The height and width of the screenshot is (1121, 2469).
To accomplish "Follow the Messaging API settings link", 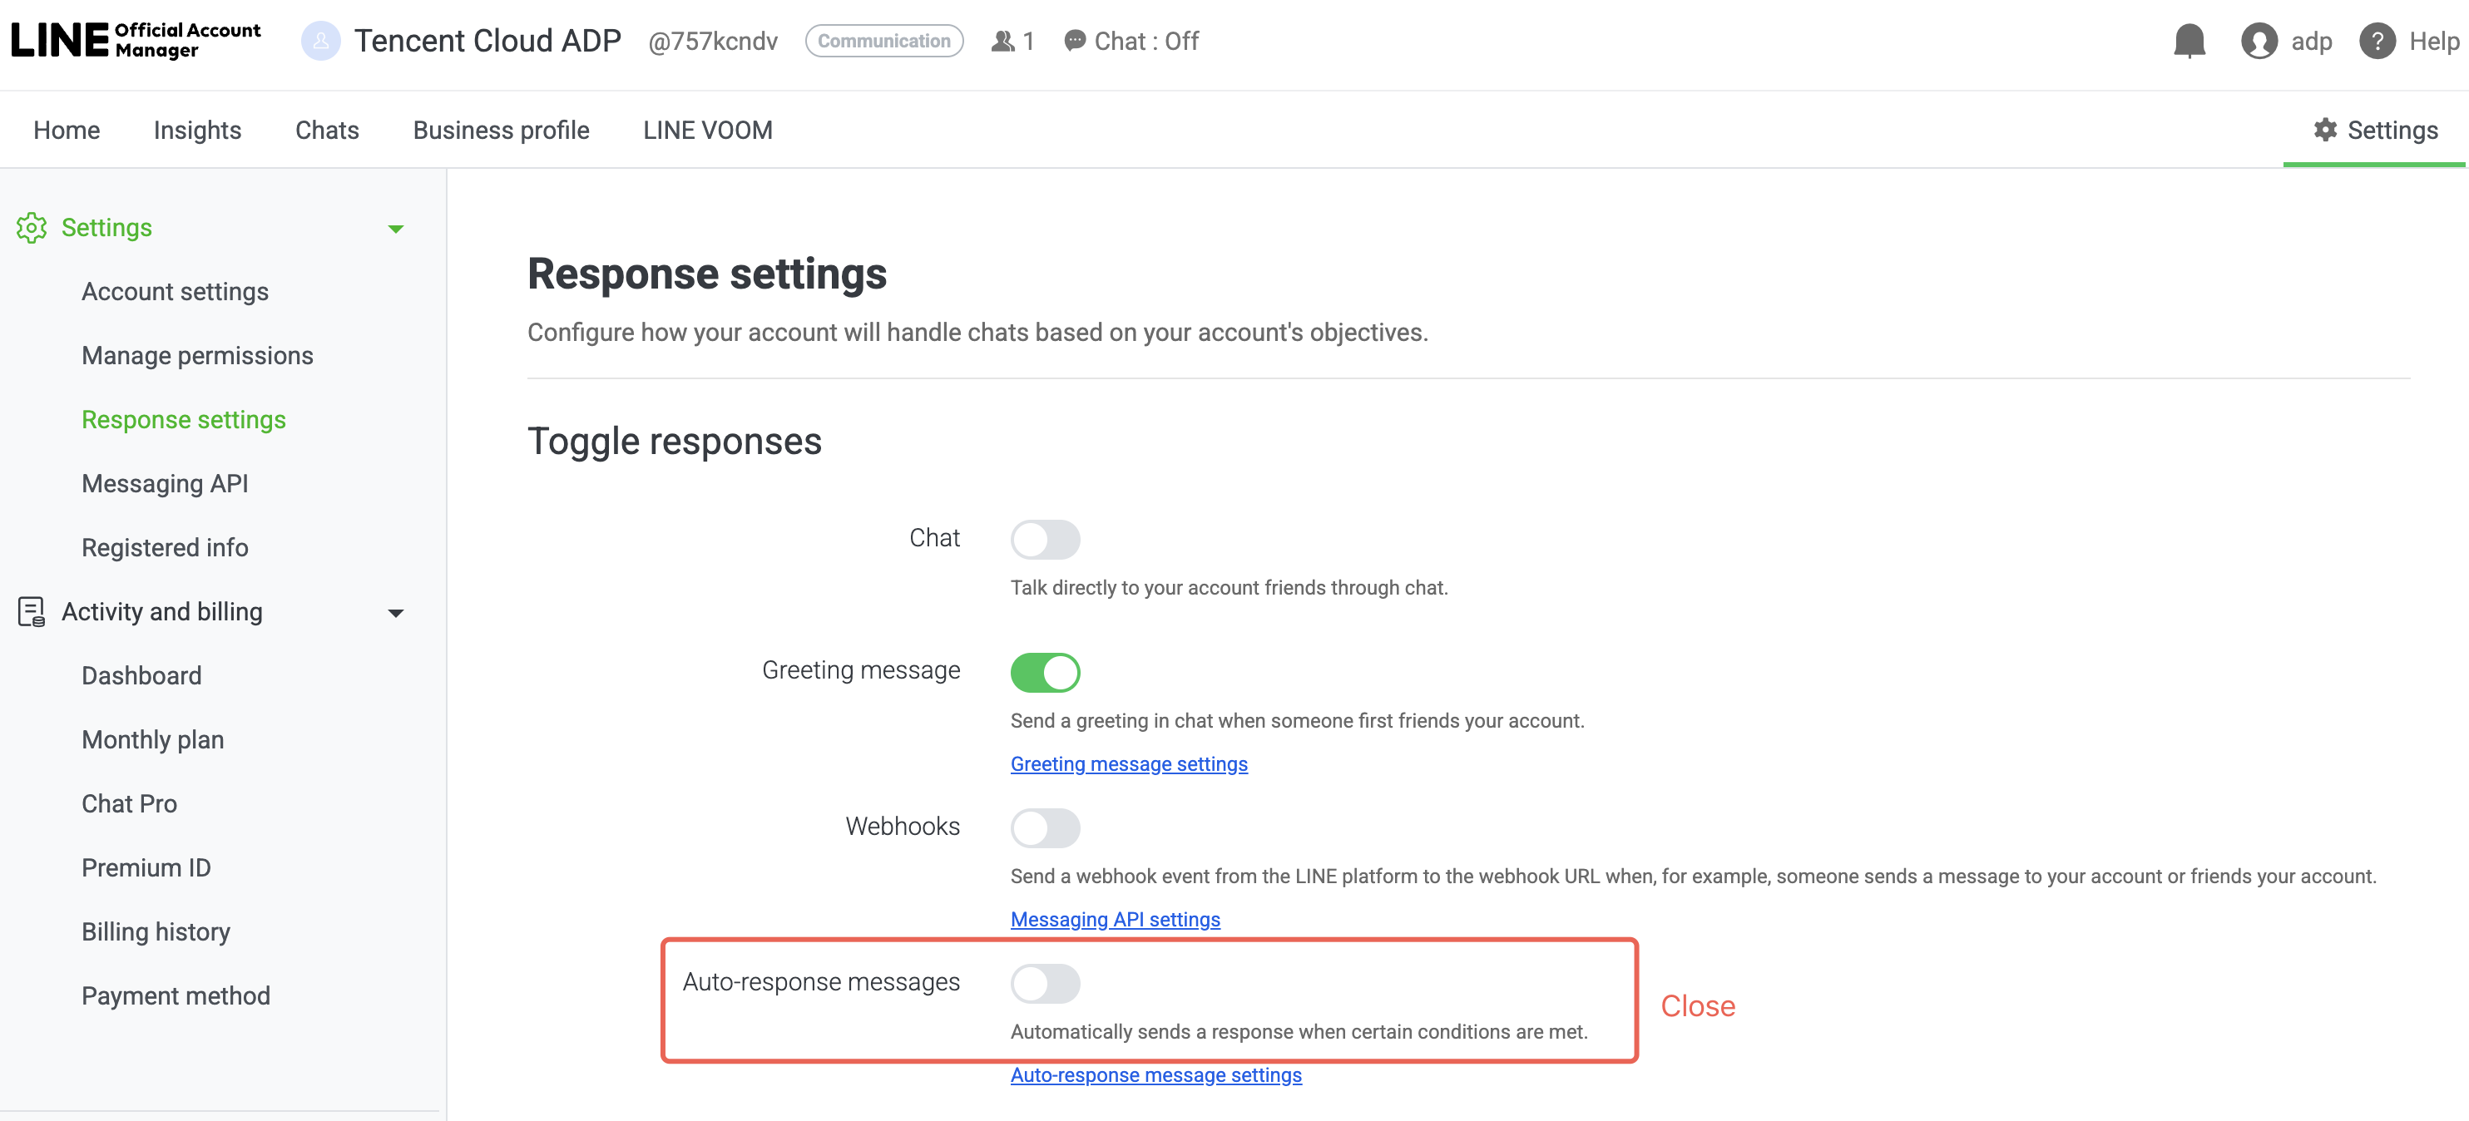I will click(1115, 919).
